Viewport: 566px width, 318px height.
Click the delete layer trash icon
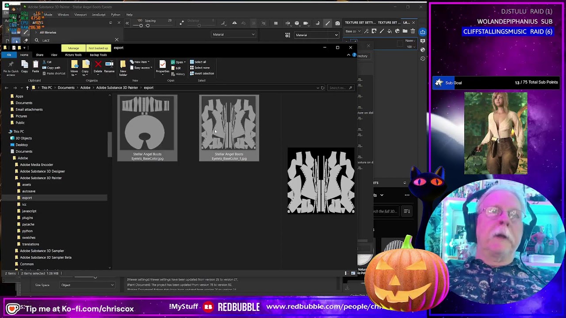pos(413,31)
